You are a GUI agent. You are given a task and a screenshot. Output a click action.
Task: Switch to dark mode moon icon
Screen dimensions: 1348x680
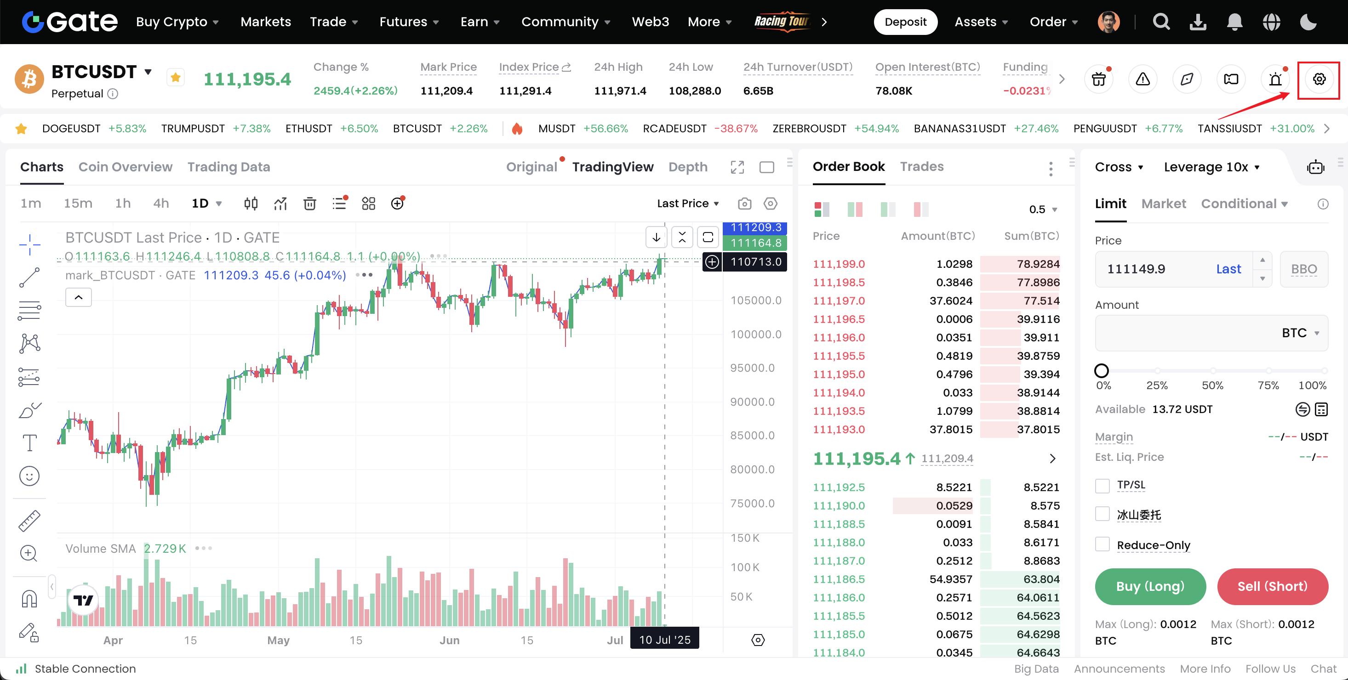(1308, 22)
